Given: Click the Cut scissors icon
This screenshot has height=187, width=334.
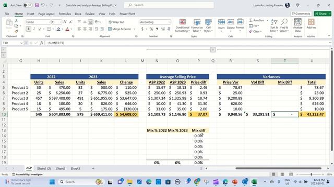Looking at the screenshot, I should 16,21.
